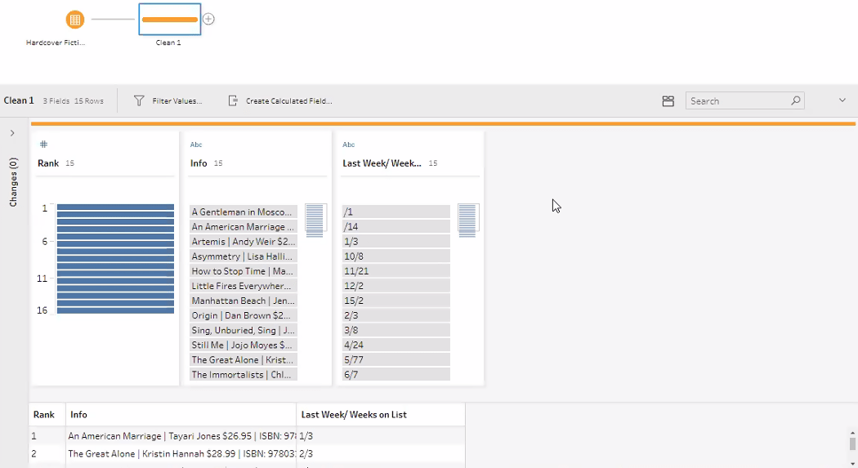Select grid cell 2/3 in second row
Viewport: 858px width, 468px height.
(x=381, y=453)
